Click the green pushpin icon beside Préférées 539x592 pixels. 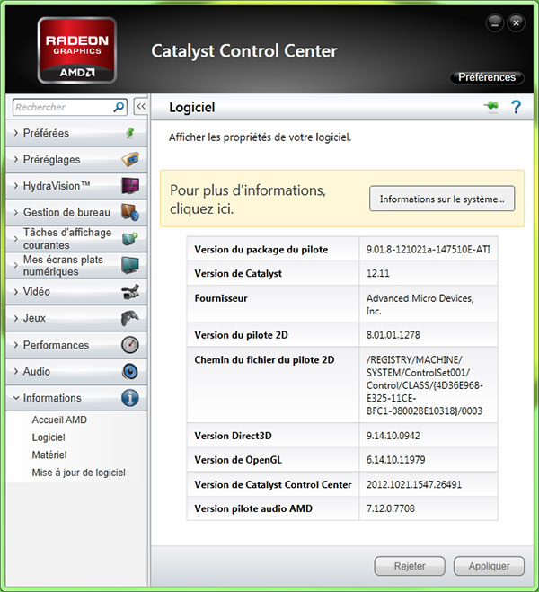(130, 133)
